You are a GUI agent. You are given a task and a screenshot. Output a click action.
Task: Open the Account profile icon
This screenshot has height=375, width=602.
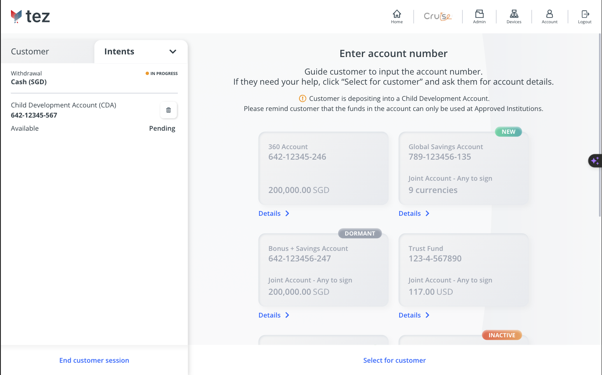tap(549, 16)
